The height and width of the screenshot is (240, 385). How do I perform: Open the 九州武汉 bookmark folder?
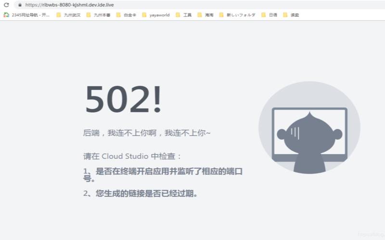(x=68, y=15)
